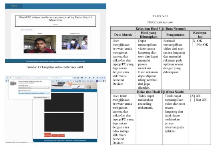Click the Kelas dan Hasil Uji (Data Normal) heading
This screenshot has width=213, height=146.
tap(160, 29)
